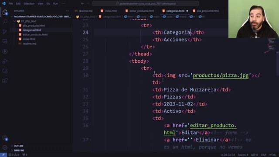Open Explorer's more actions ellipsis
Viewport: 279px width, 157px height.
(68, 11)
